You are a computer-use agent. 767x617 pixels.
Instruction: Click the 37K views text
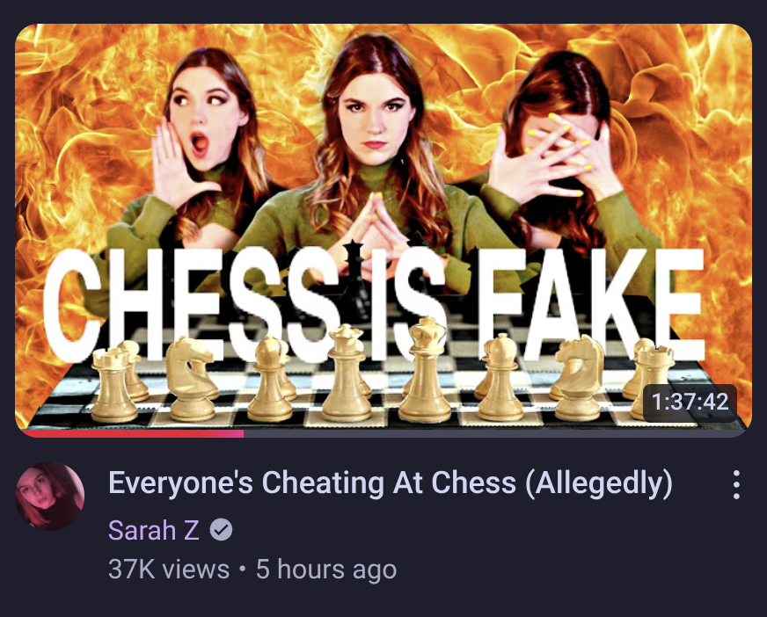[169, 569]
